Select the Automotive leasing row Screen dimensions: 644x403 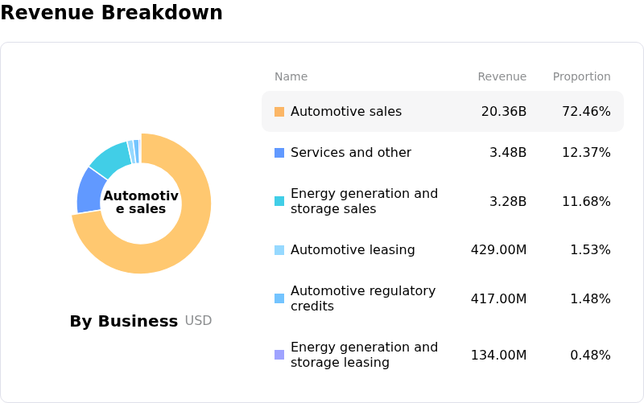353,250
